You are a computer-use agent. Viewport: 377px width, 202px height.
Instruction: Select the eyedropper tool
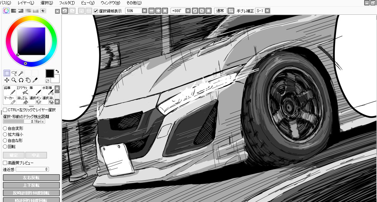[x=35, y=80]
